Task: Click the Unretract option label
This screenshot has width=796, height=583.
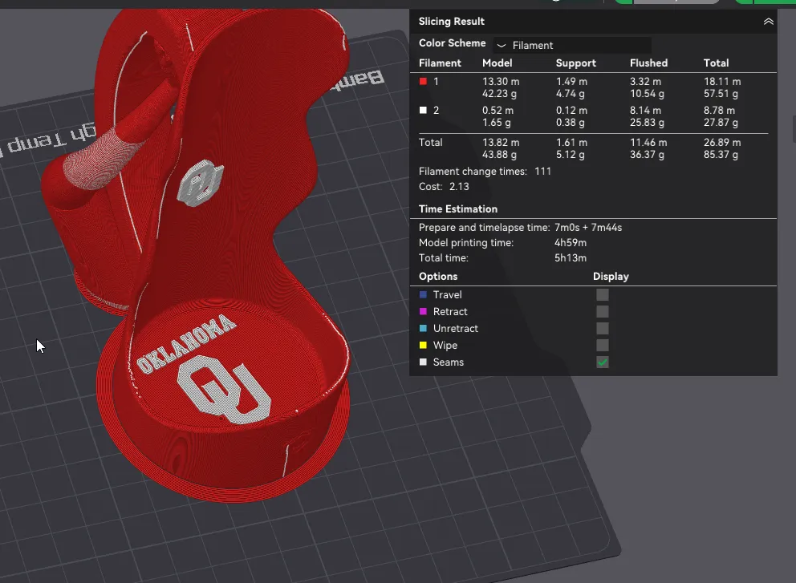Action: pos(455,328)
